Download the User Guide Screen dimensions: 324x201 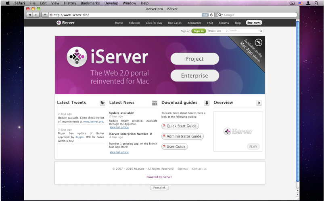coord(175,146)
